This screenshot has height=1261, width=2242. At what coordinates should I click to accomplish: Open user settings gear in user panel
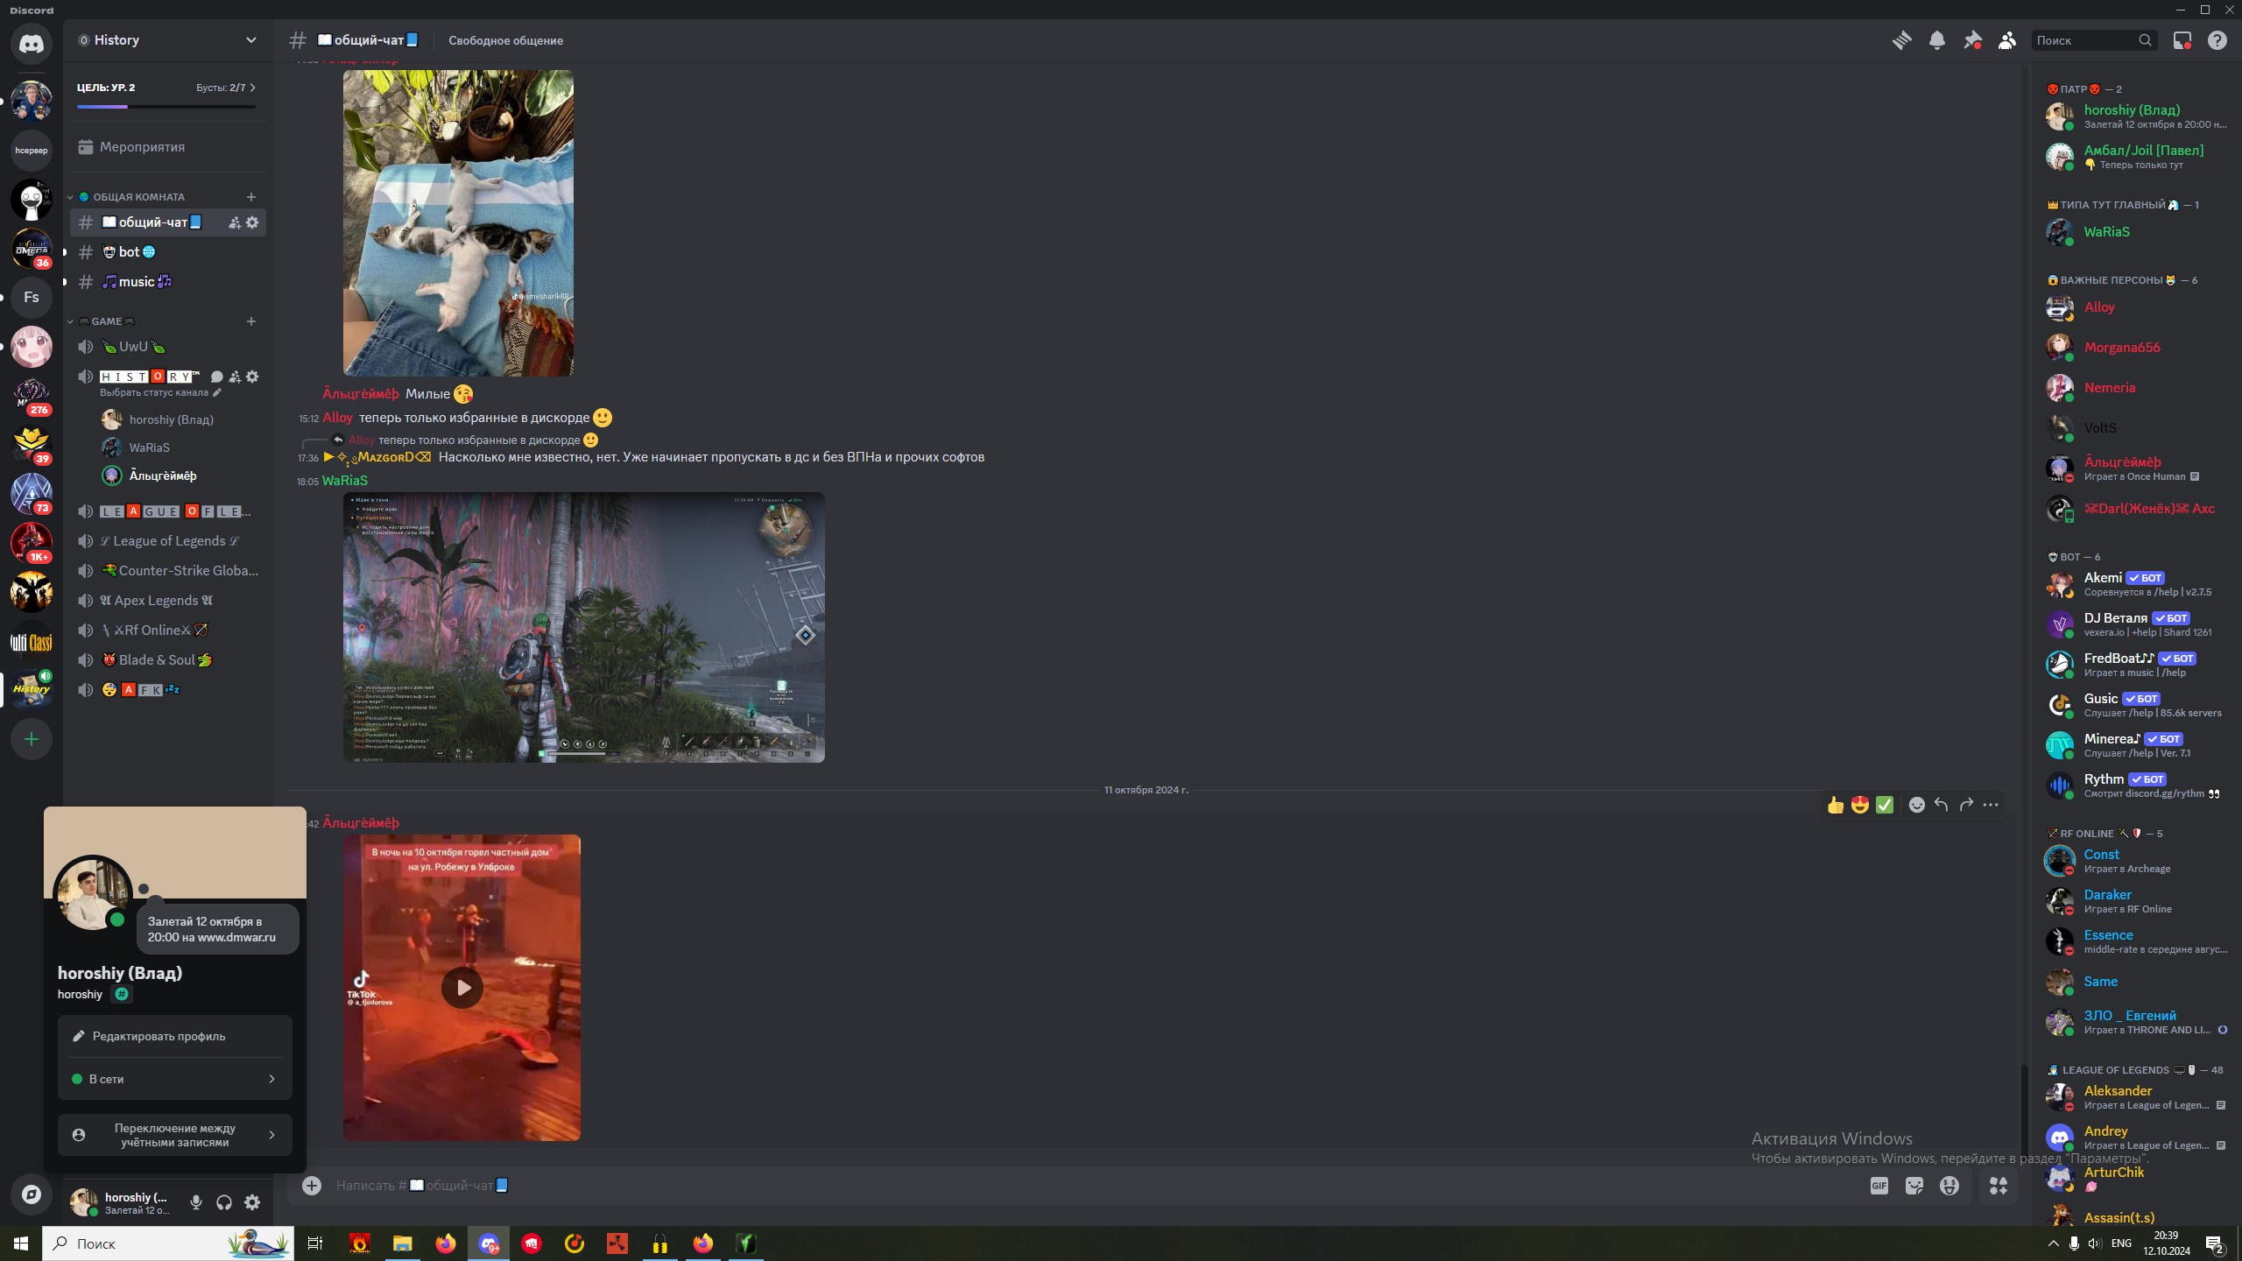[x=252, y=1202]
